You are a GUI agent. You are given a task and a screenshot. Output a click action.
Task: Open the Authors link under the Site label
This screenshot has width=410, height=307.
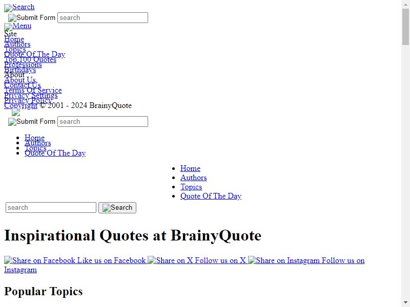coord(17,44)
